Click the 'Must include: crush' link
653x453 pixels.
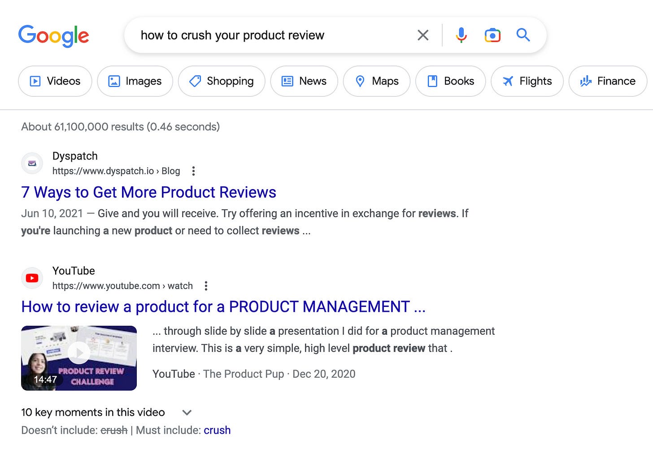click(x=217, y=430)
